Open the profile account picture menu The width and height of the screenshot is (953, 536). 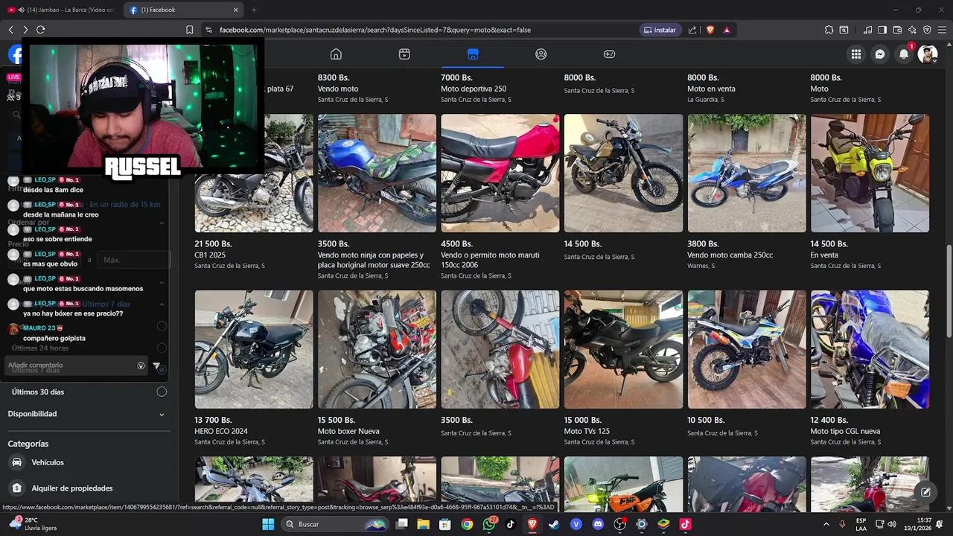click(927, 54)
